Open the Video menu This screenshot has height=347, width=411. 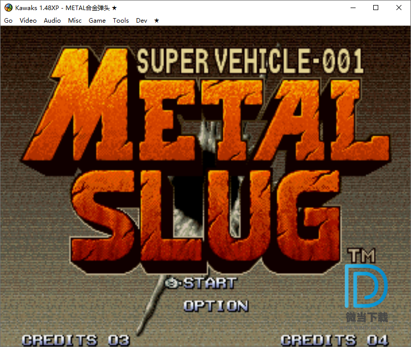coord(28,21)
